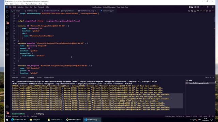Open File Explorer from the taskbar

pos(37,120)
